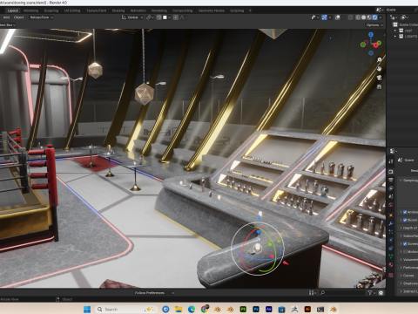Enable wireframe viewport shading
This screenshot has width=418, height=314.
pos(358,17)
